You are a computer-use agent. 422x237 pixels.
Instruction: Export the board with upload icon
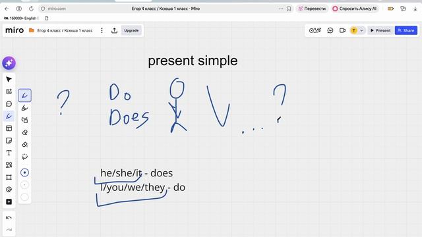(114, 30)
